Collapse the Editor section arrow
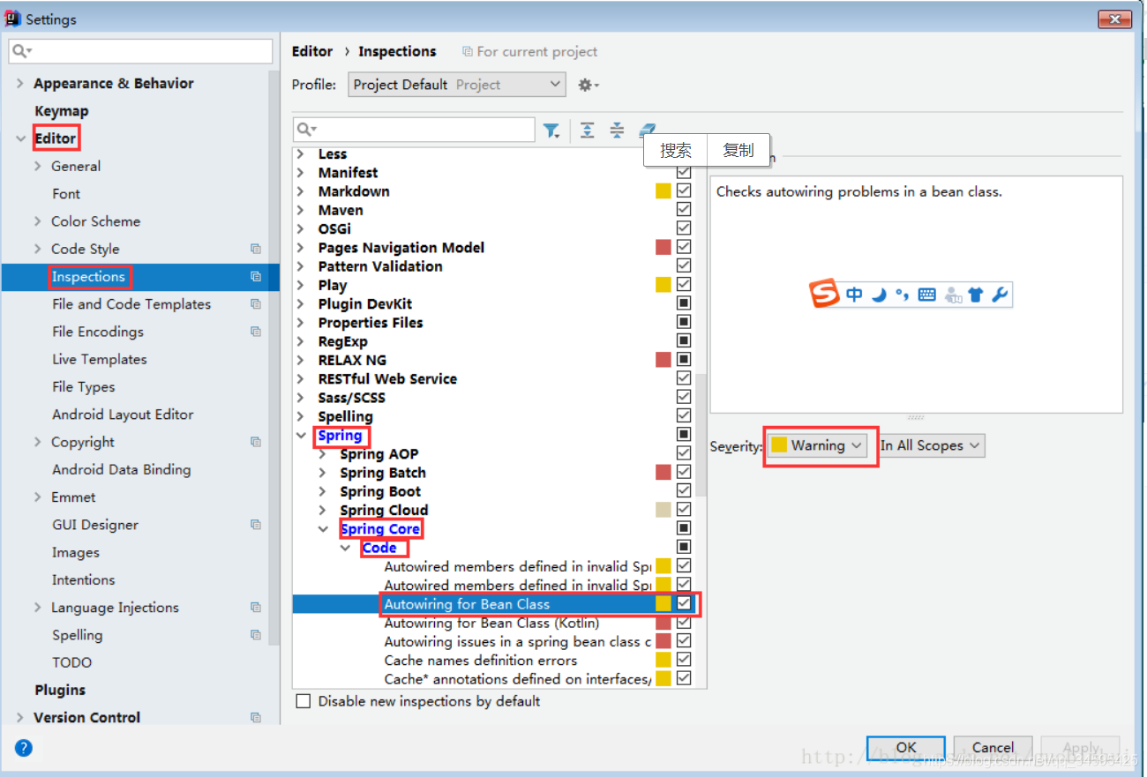 pyautogui.click(x=20, y=138)
